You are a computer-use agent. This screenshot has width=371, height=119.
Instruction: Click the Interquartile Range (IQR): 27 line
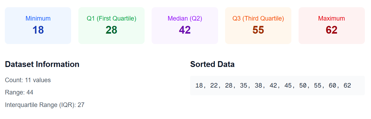tap(45, 105)
